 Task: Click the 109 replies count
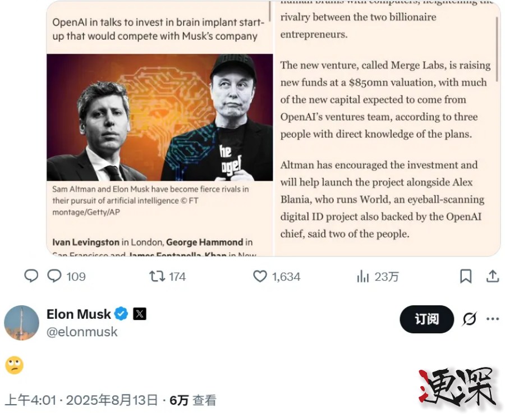pyautogui.click(x=68, y=276)
